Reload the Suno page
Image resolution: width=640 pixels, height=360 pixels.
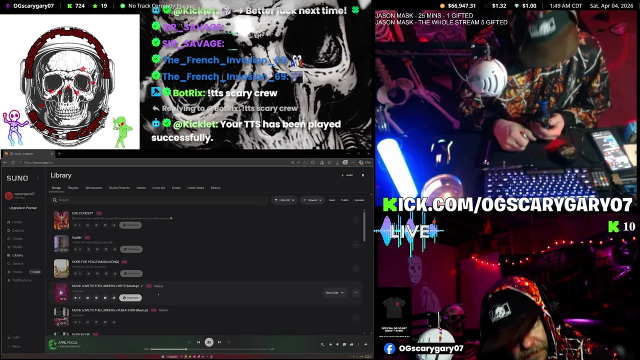point(13,162)
